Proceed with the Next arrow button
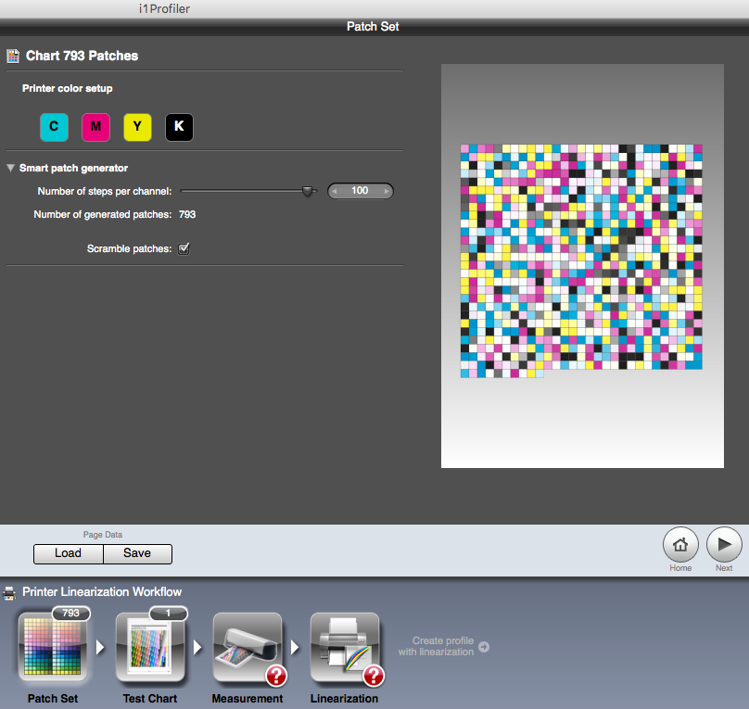The height and width of the screenshot is (709, 749). point(724,545)
